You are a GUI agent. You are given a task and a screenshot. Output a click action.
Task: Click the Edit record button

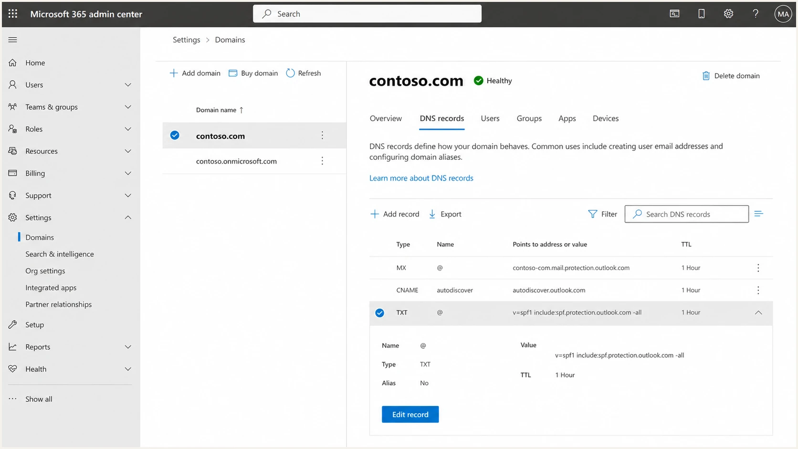pos(410,414)
